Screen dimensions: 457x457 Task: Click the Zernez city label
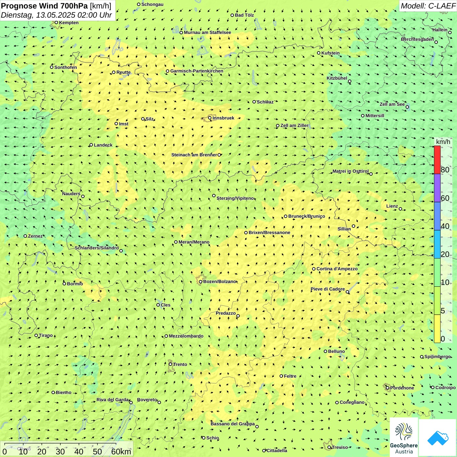35,236
